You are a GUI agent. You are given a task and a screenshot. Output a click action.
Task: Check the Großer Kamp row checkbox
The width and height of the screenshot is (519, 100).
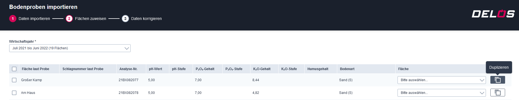click(14, 80)
